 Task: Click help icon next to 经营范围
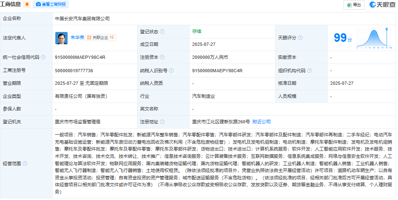click(25, 163)
